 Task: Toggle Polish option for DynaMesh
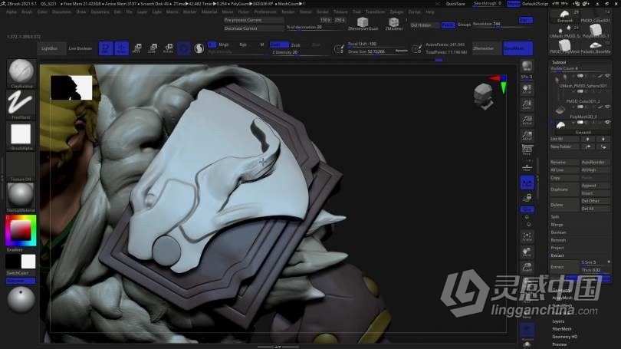tap(448, 25)
